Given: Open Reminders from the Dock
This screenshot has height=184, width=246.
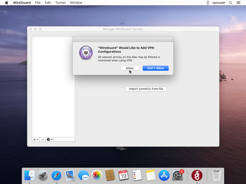Looking at the screenshot, I should (137, 175).
